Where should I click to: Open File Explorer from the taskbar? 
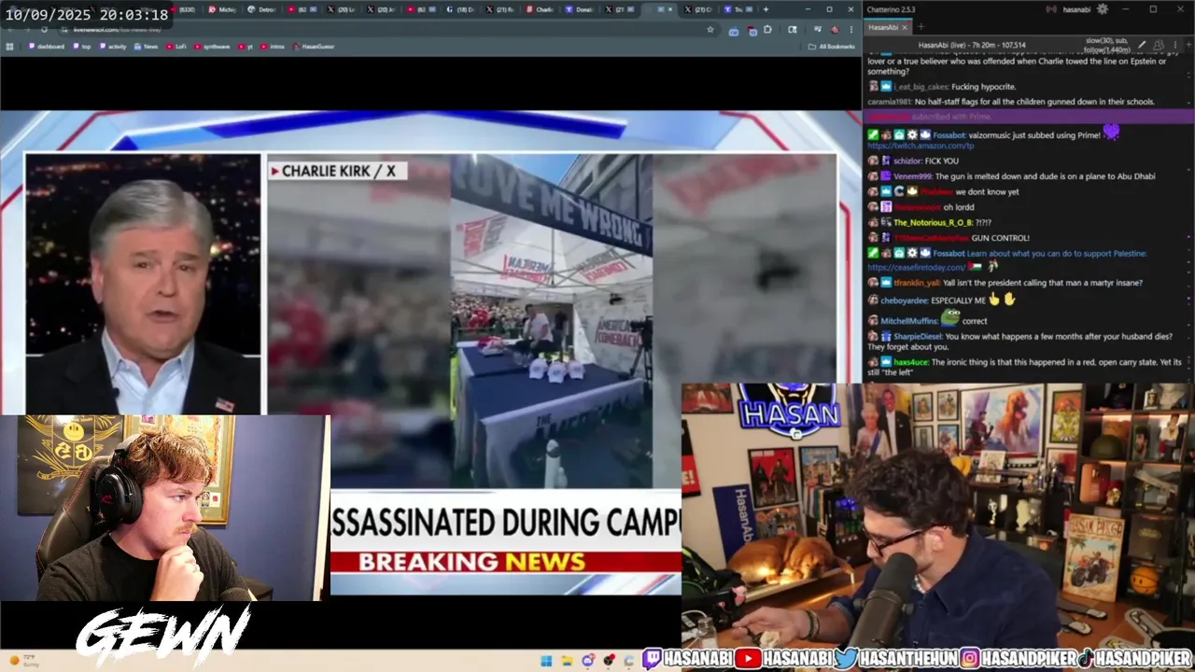click(568, 661)
